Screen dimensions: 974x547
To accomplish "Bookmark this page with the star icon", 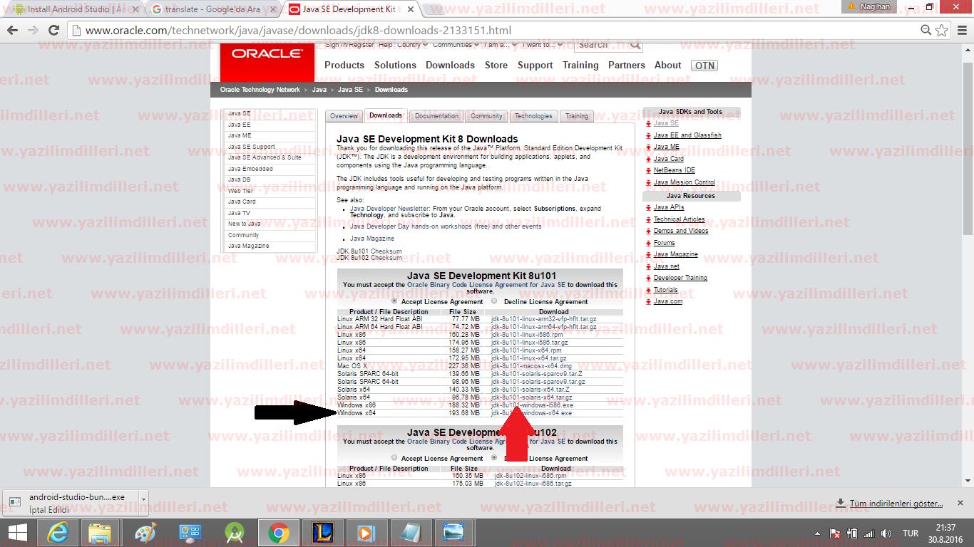I will click(942, 31).
